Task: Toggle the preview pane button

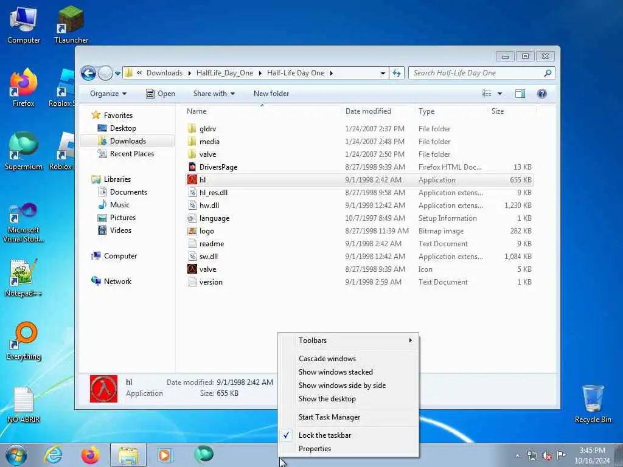Action: 520,94
